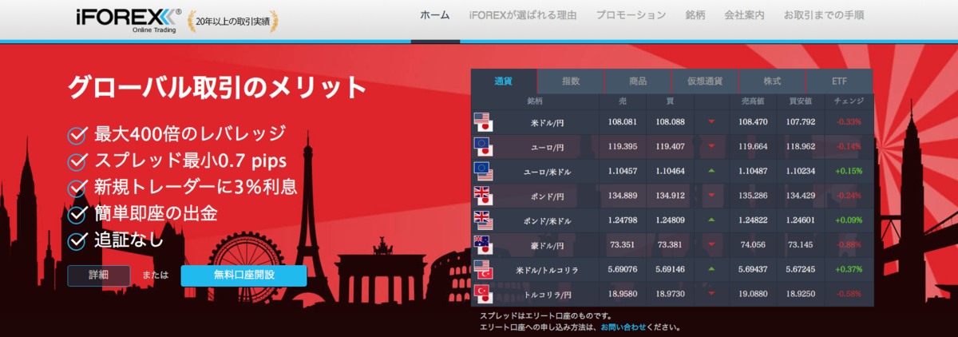This screenshot has width=958, height=337.
Task: Click the 豪ドル/円 flag pair icon
Action: click(484, 245)
